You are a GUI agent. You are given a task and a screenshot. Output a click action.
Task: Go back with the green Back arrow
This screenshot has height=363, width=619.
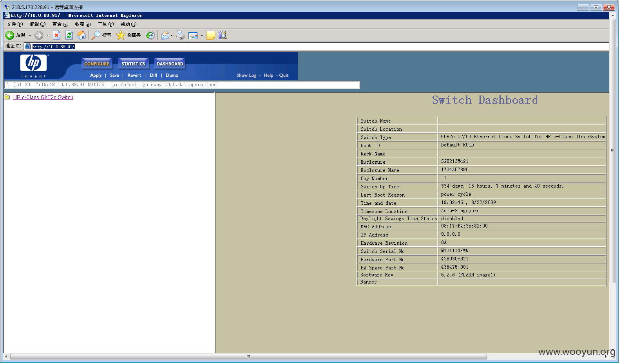coord(10,35)
